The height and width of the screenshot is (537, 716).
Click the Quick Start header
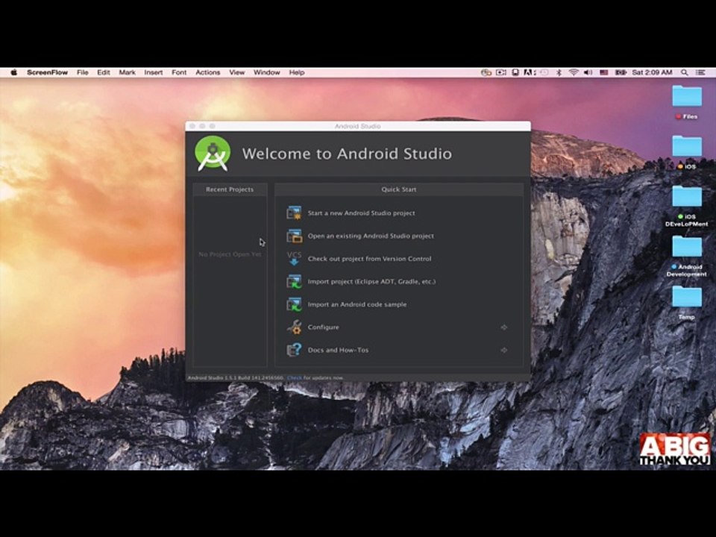click(398, 189)
